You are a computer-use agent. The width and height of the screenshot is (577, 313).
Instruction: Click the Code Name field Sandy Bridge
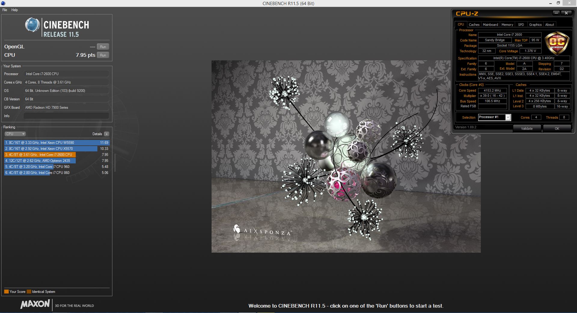coord(495,40)
